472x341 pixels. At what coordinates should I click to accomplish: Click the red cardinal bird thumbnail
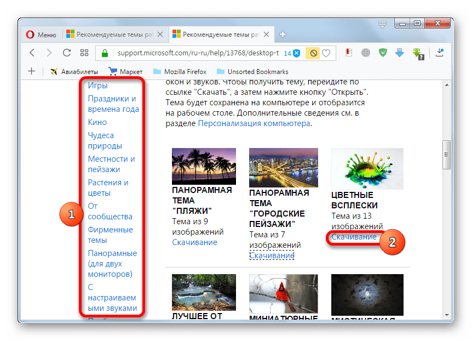tap(284, 294)
